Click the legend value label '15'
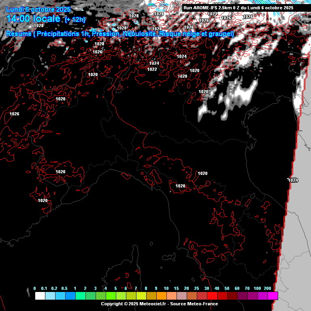Screen dimensions: 311x311 click(176, 288)
